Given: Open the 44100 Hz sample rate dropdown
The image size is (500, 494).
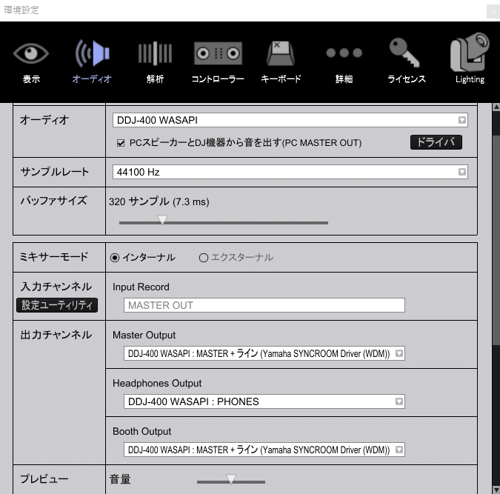Looking at the screenshot, I should tap(290, 173).
